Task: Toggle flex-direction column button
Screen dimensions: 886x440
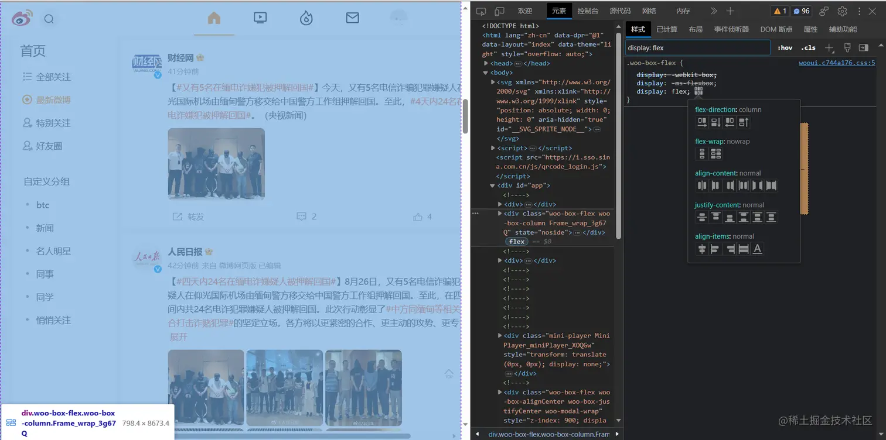Action: [x=715, y=122]
